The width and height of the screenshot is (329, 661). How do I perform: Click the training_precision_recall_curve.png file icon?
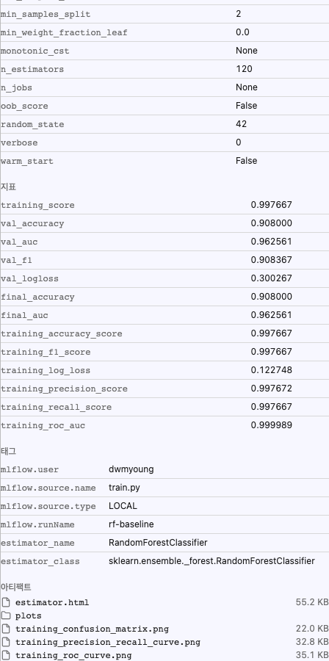(6, 642)
